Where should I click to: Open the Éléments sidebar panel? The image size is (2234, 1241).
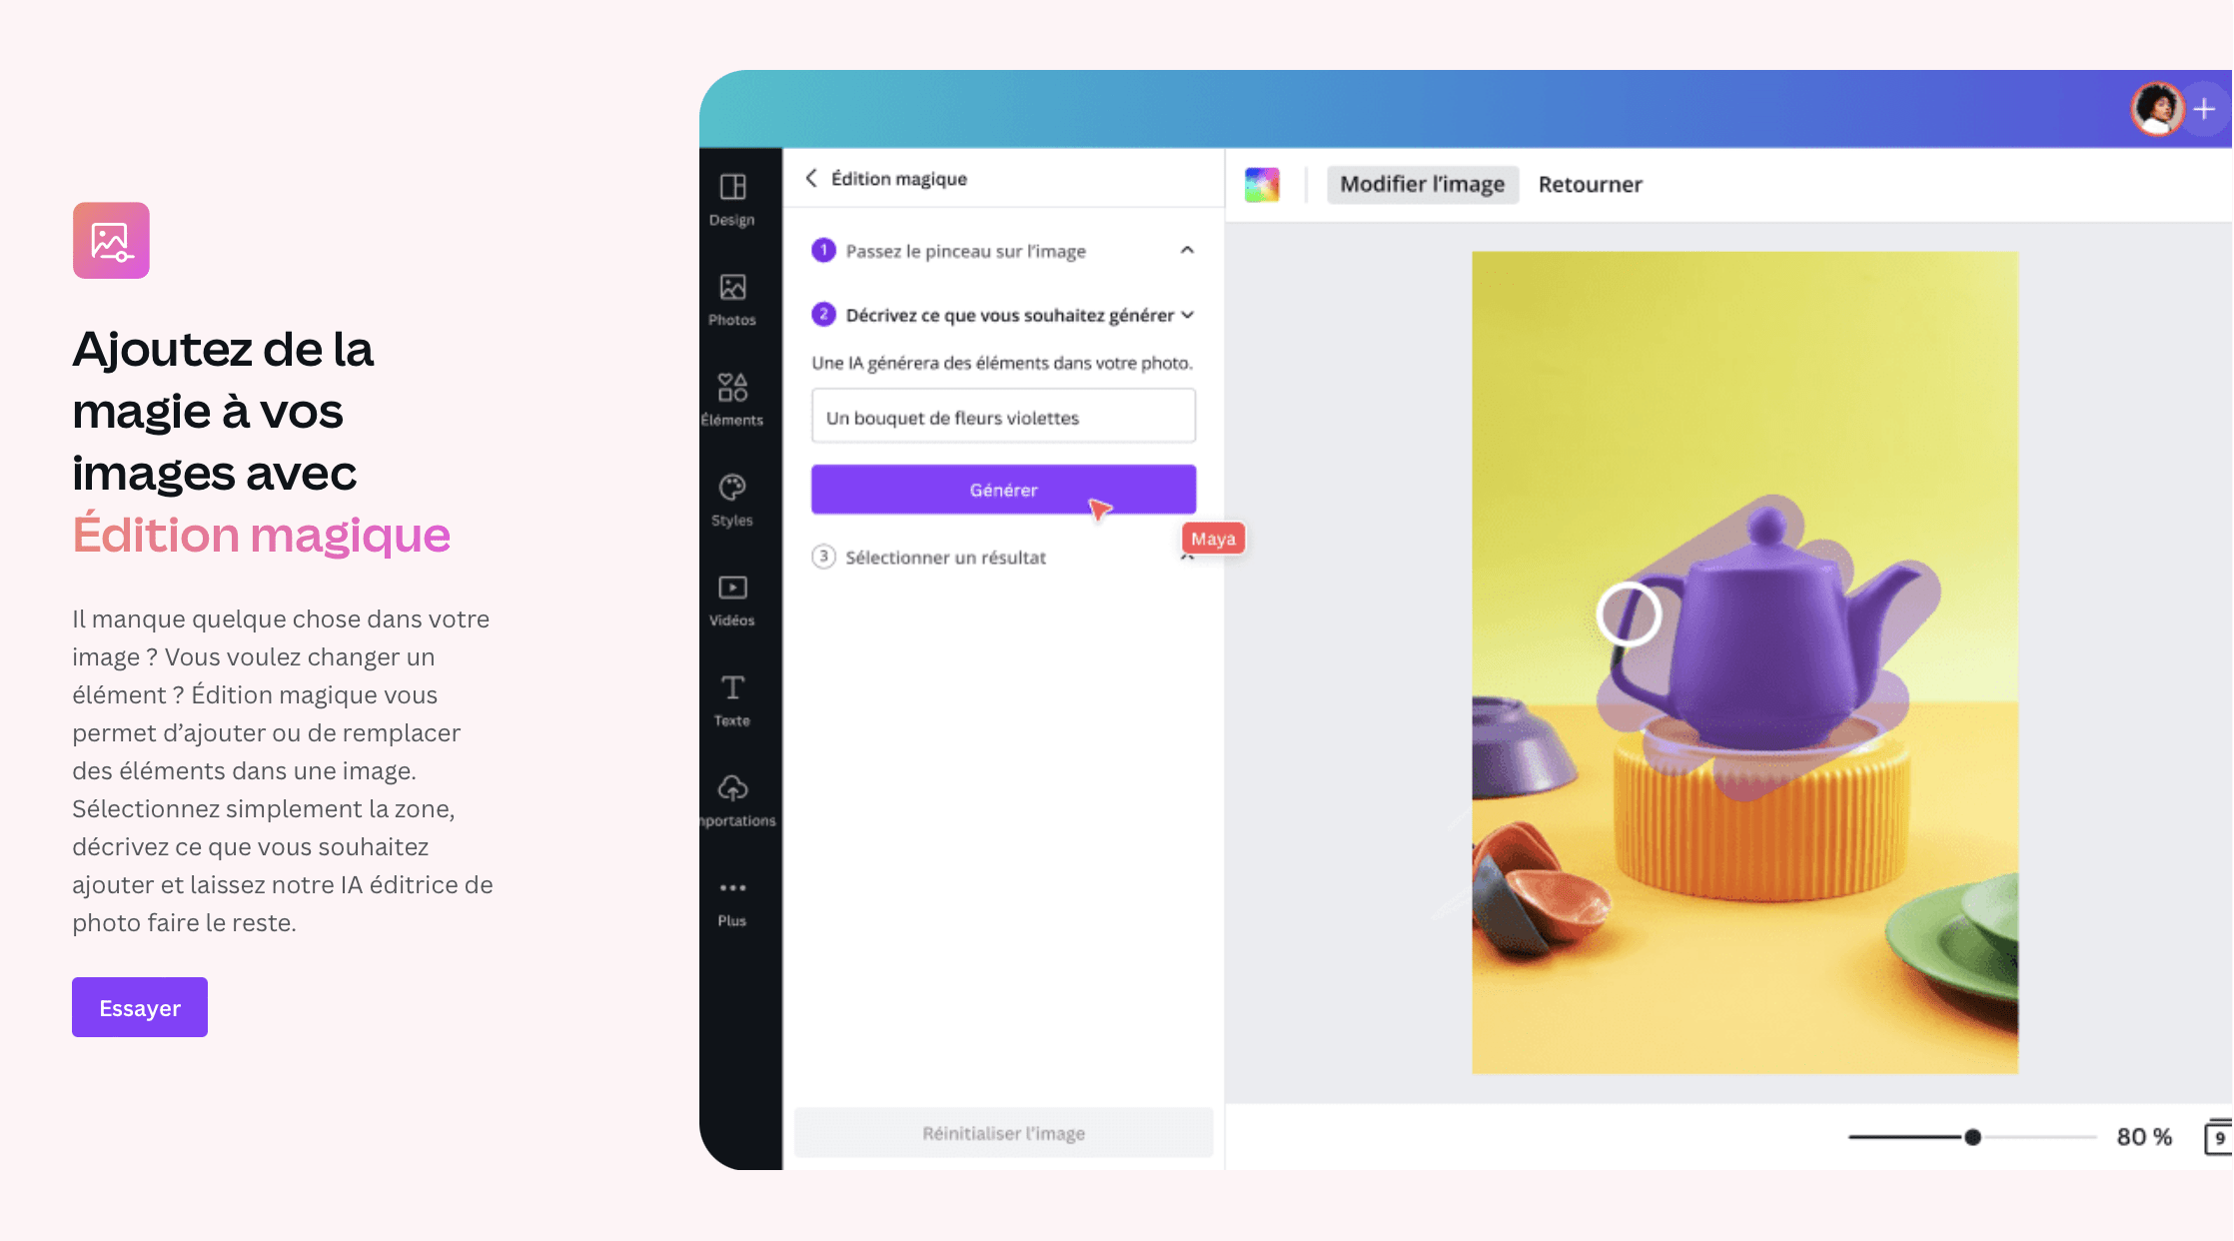(x=732, y=400)
